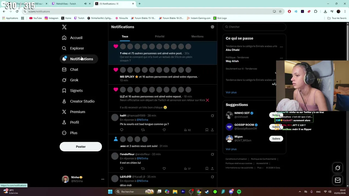Open YouTube bookmark
Viewport: 349px width, 196px height.
(x=35, y=18)
